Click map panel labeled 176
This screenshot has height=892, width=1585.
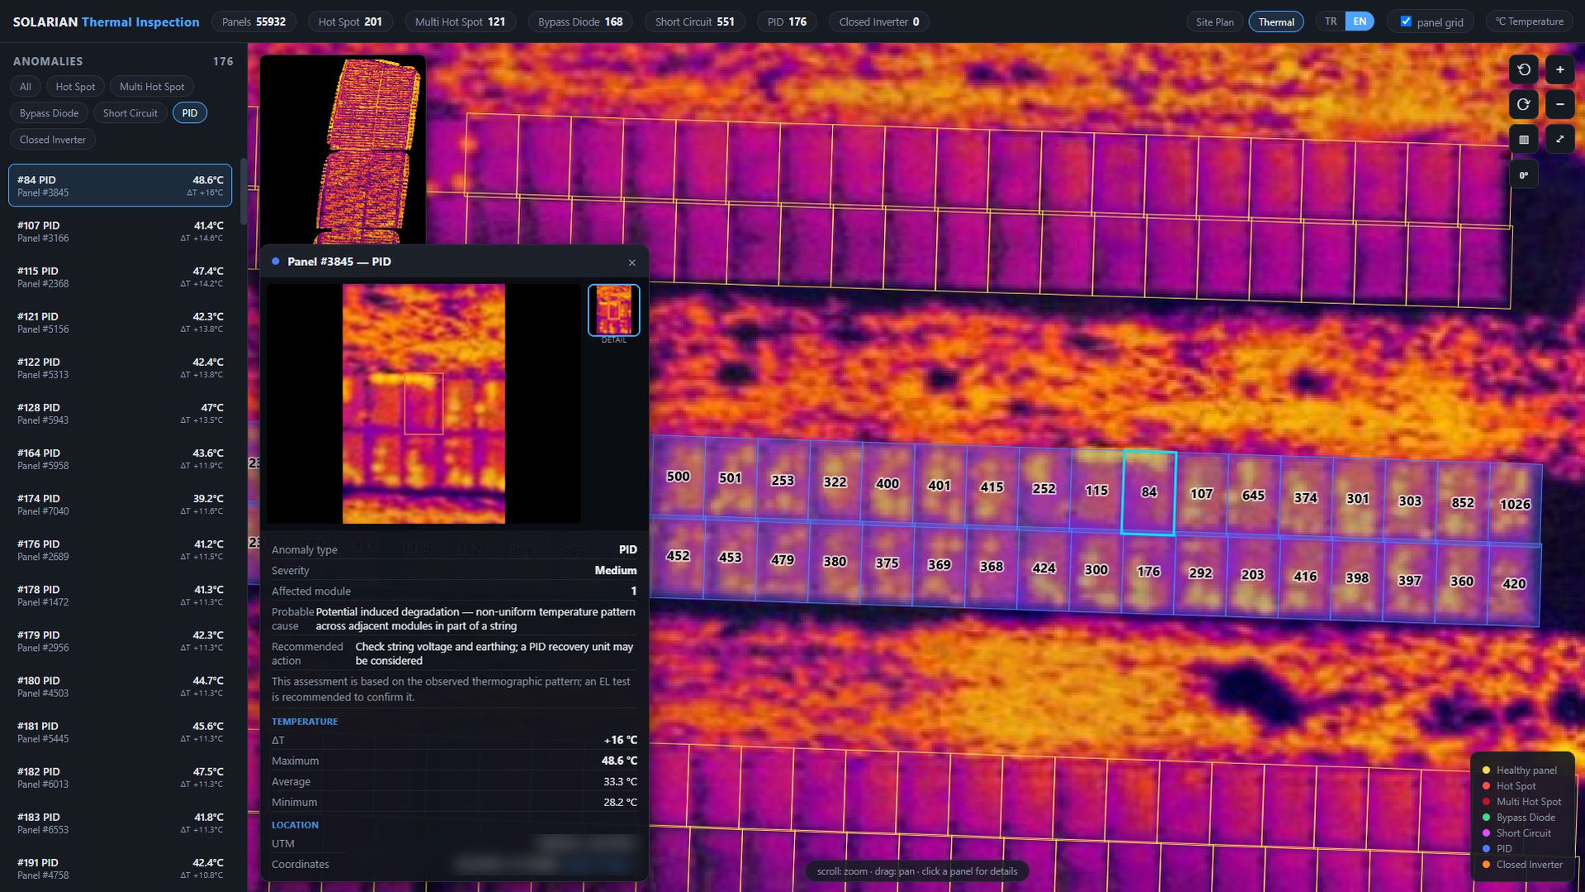click(x=1148, y=572)
